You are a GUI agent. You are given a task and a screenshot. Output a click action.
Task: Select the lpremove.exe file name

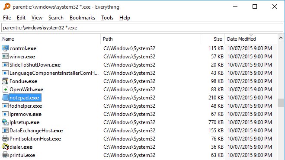point(26,114)
